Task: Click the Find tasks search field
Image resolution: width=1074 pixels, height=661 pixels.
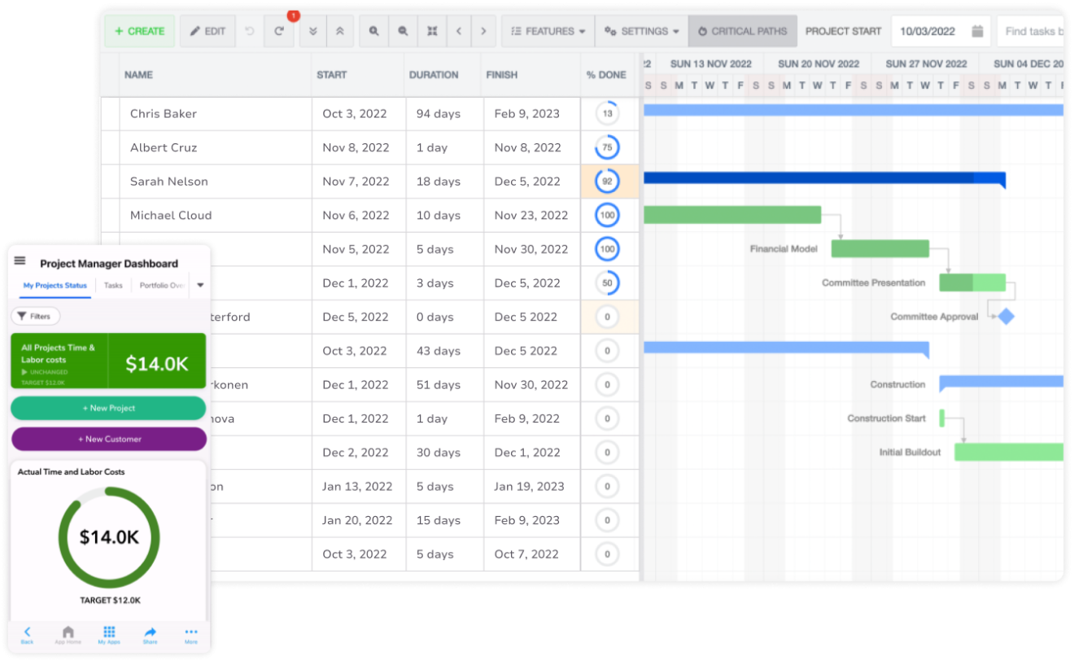Action: (x=1041, y=31)
